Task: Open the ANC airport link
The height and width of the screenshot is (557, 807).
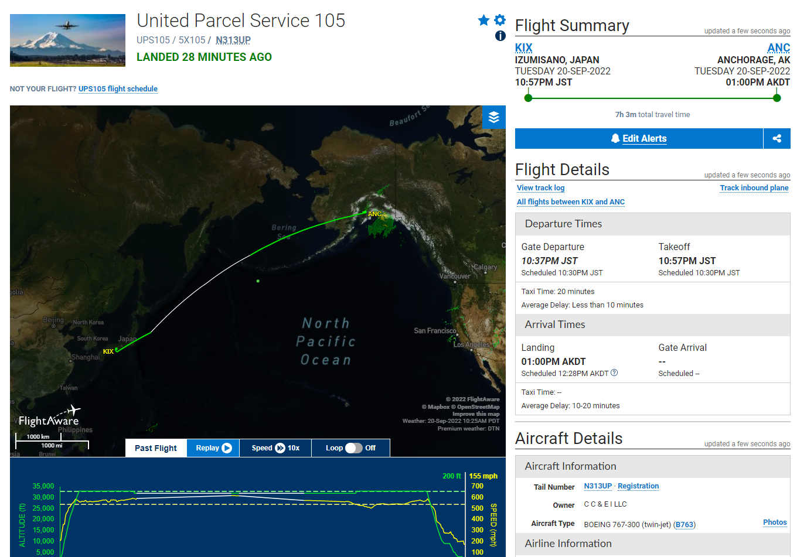Action: coord(779,48)
